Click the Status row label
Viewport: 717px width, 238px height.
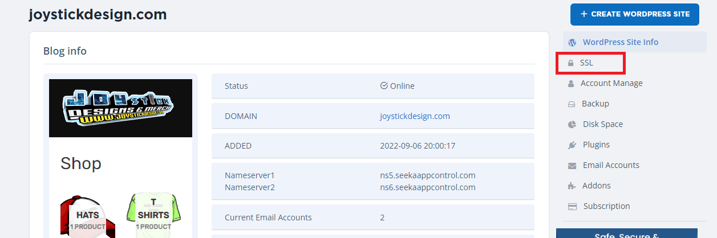pyautogui.click(x=236, y=86)
